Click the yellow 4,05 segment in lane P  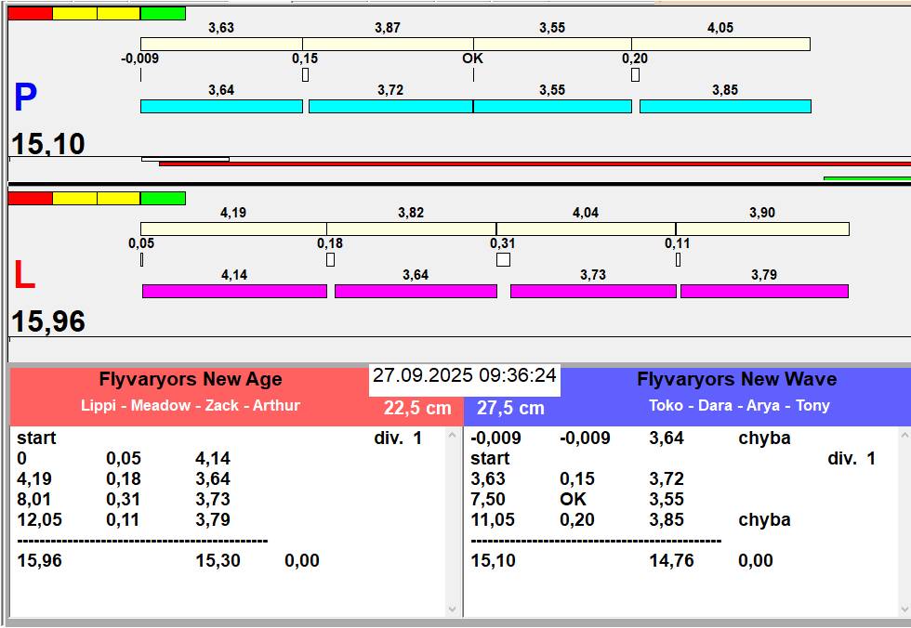click(720, 44)
